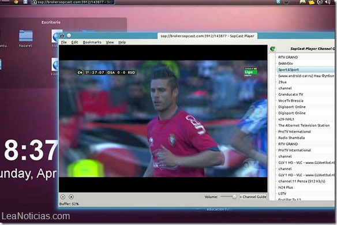Screen dimensions: 337x225
Task: Click the Play button below the video
Action: (x=63, y=197)
